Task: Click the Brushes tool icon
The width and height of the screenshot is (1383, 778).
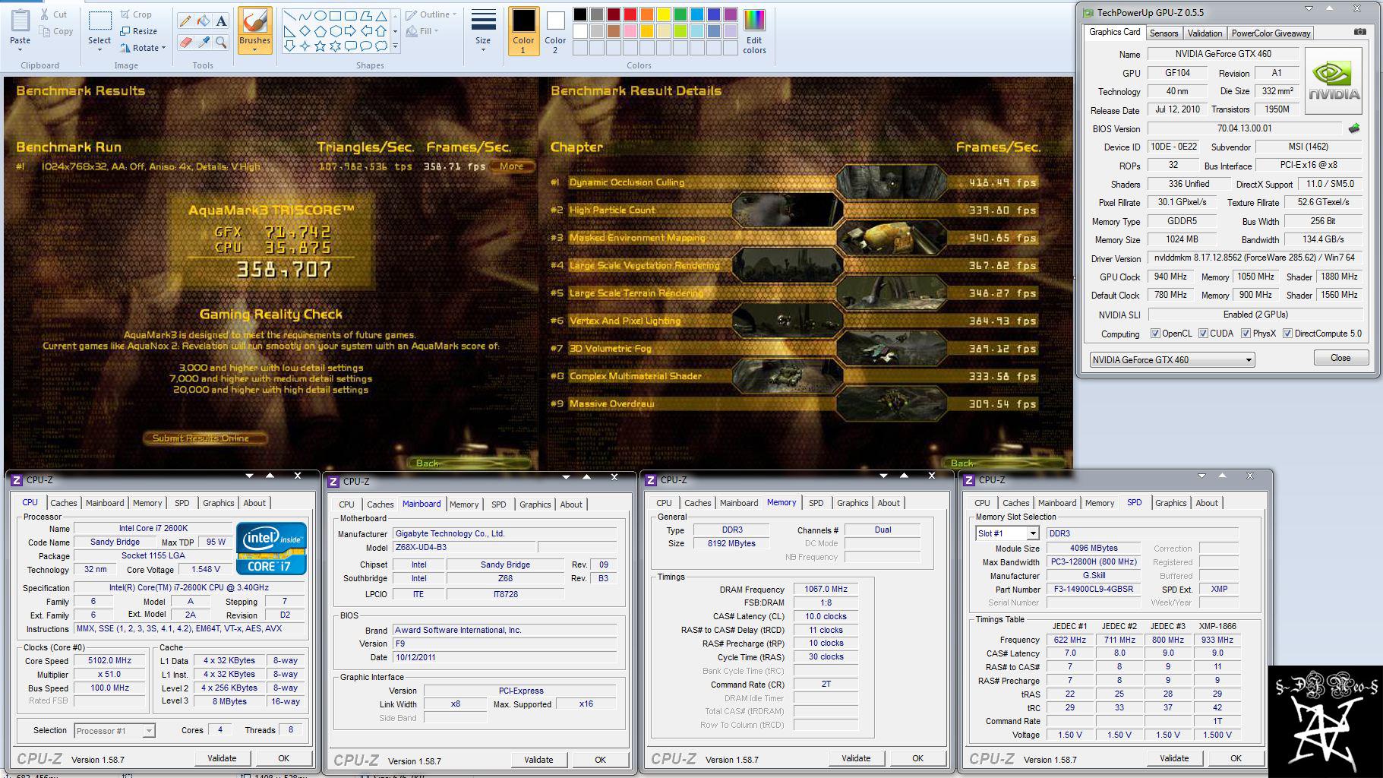Action: tap(254, 21)
